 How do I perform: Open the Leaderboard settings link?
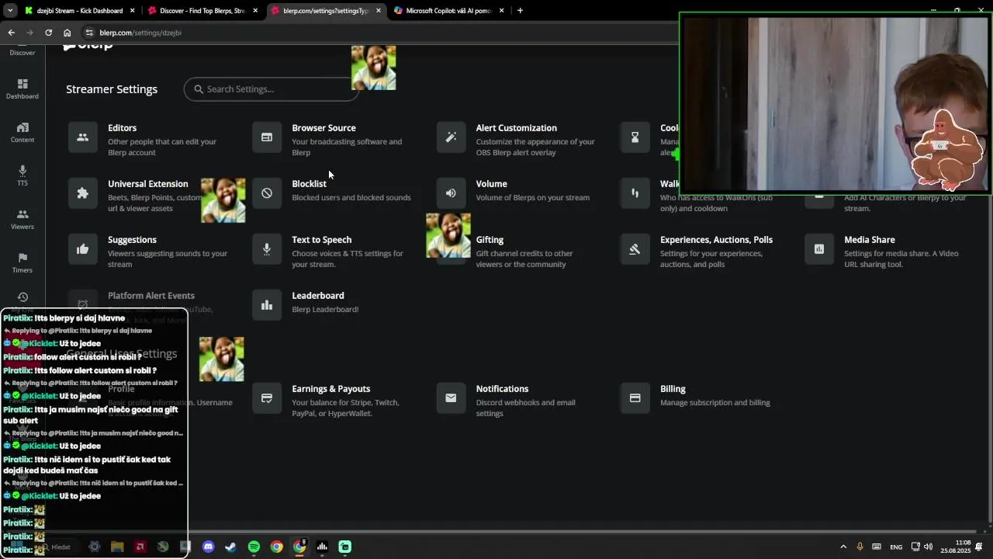[x=317, y=296]
